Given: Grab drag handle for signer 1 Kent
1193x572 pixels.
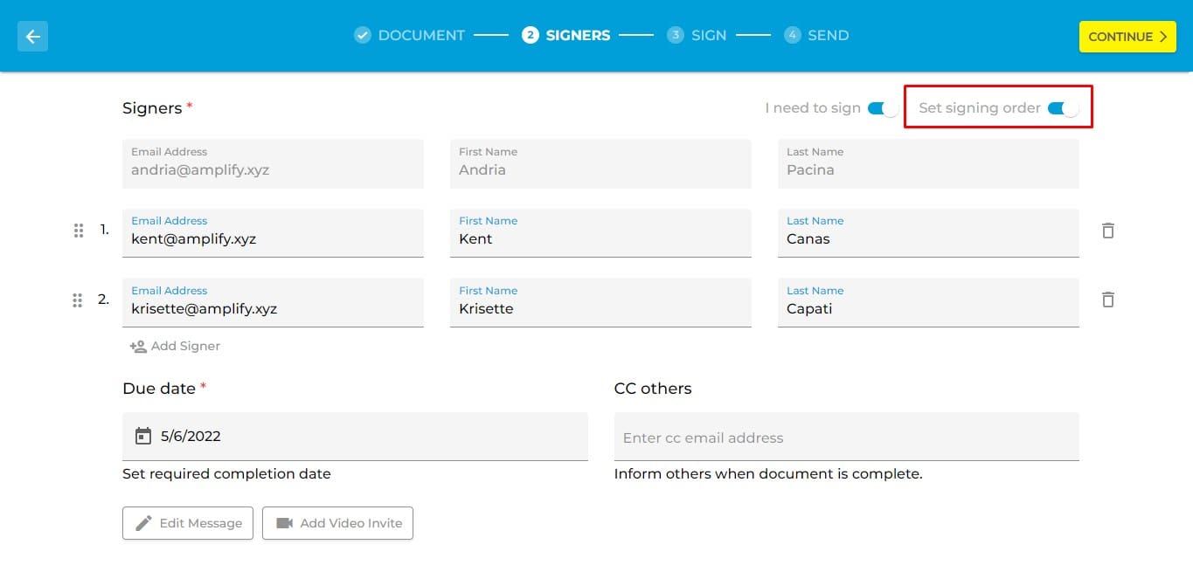Looking at the screenshot, I should [78, 231].
